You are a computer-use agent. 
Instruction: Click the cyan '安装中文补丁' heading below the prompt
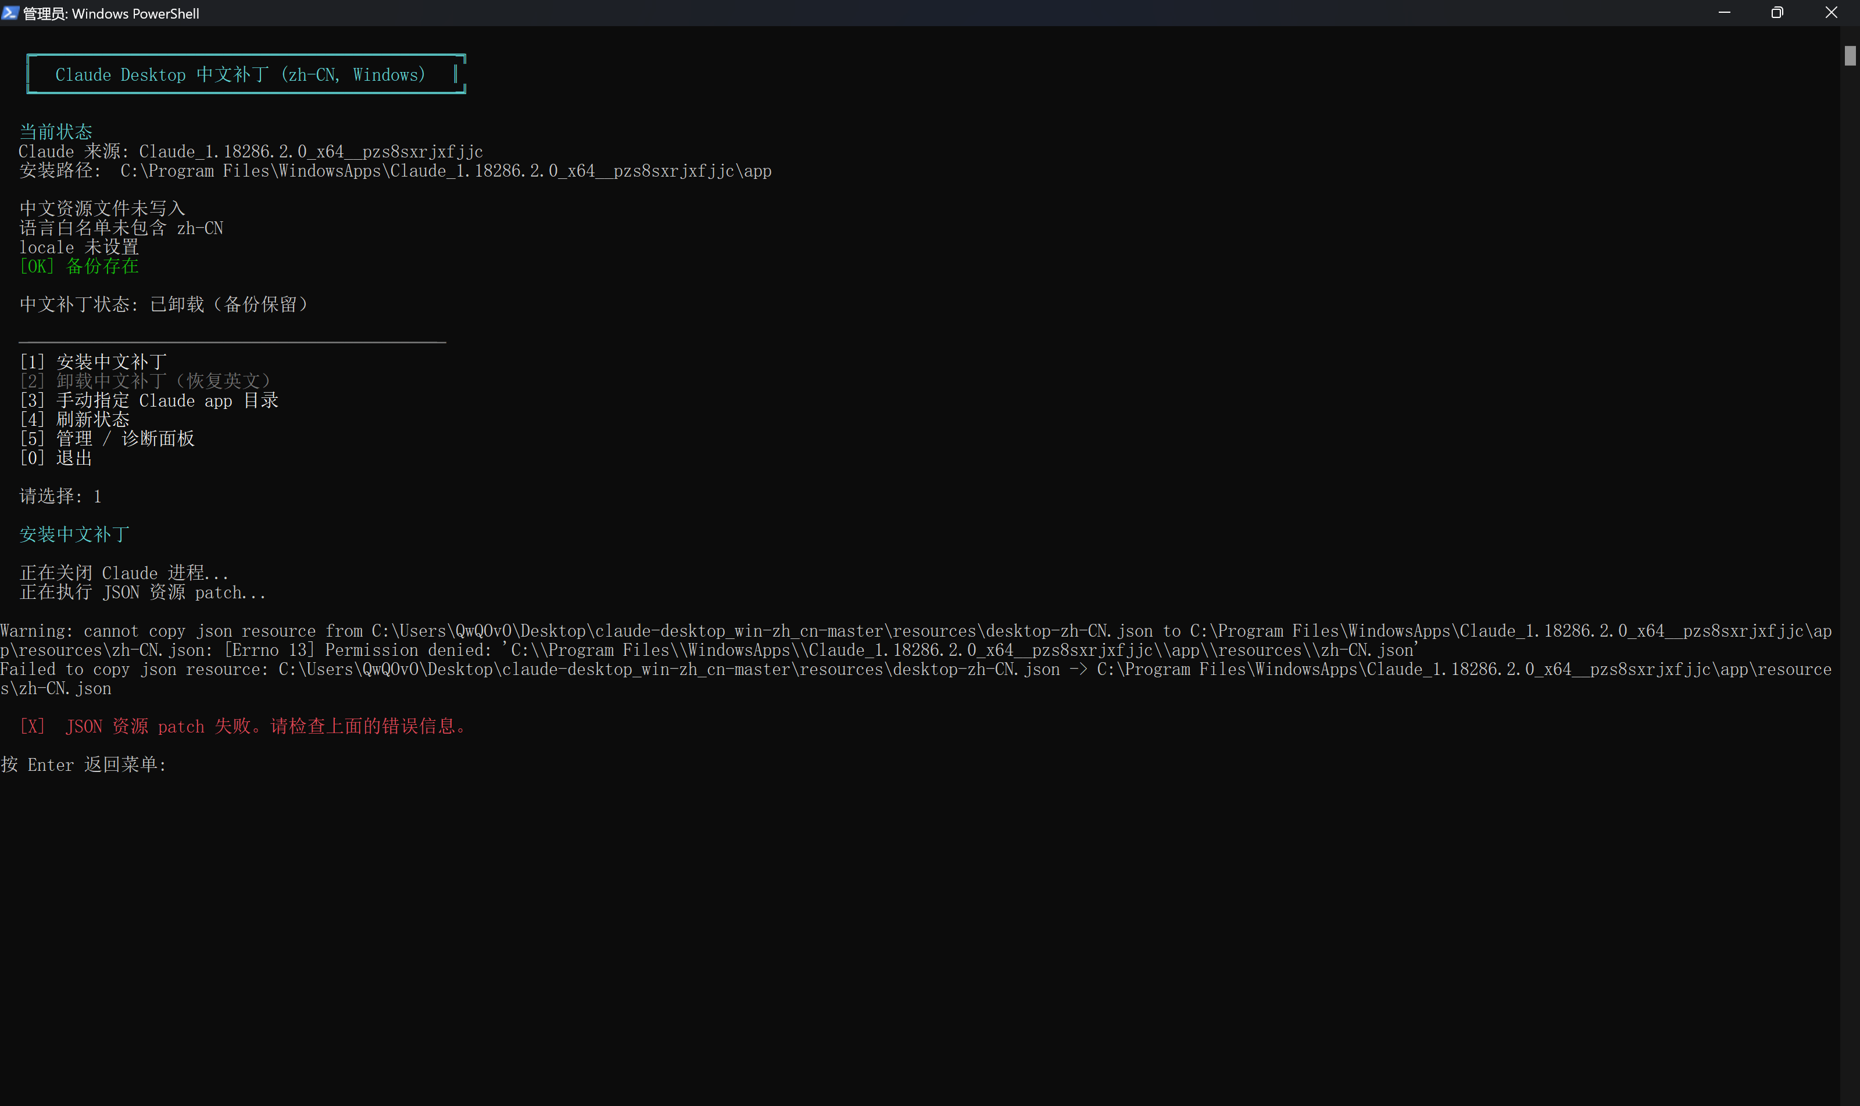tap(74, 534)
